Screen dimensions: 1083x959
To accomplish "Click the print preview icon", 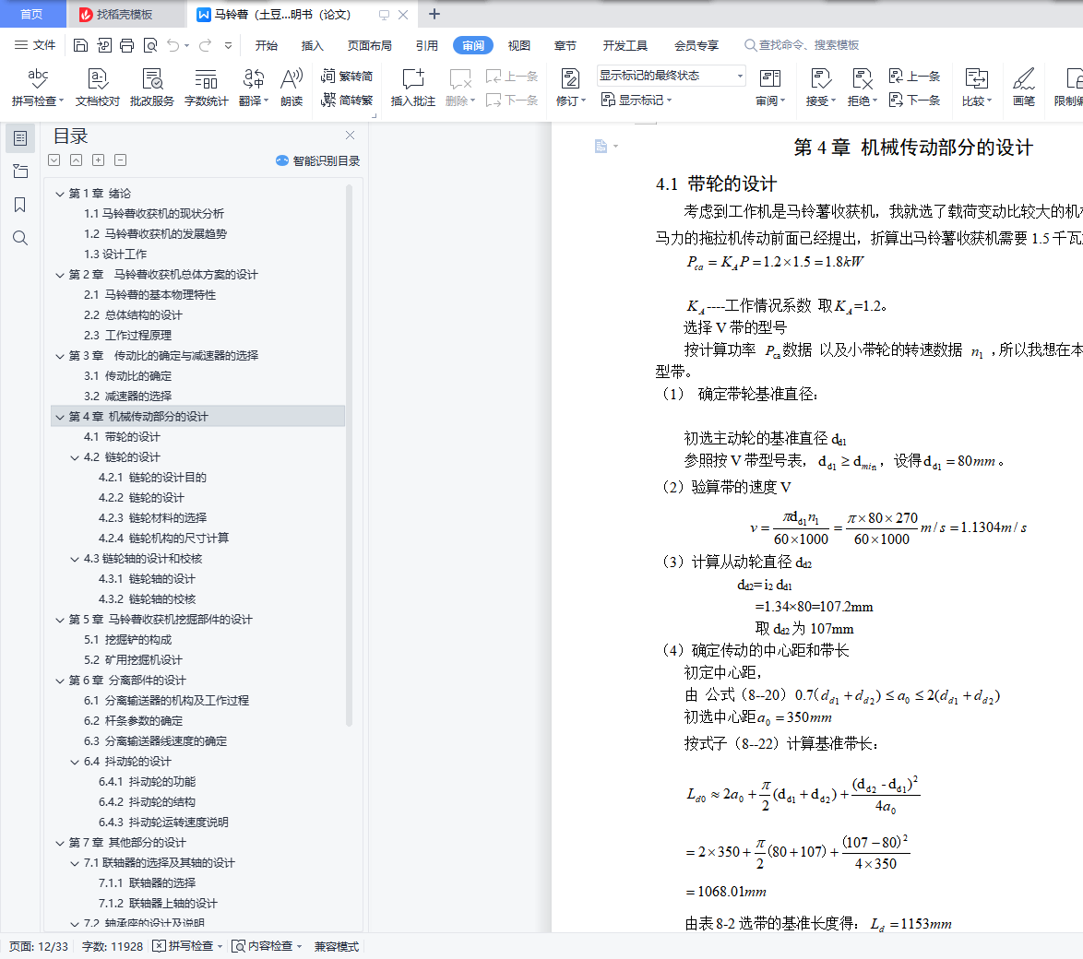I will point(149,45).
